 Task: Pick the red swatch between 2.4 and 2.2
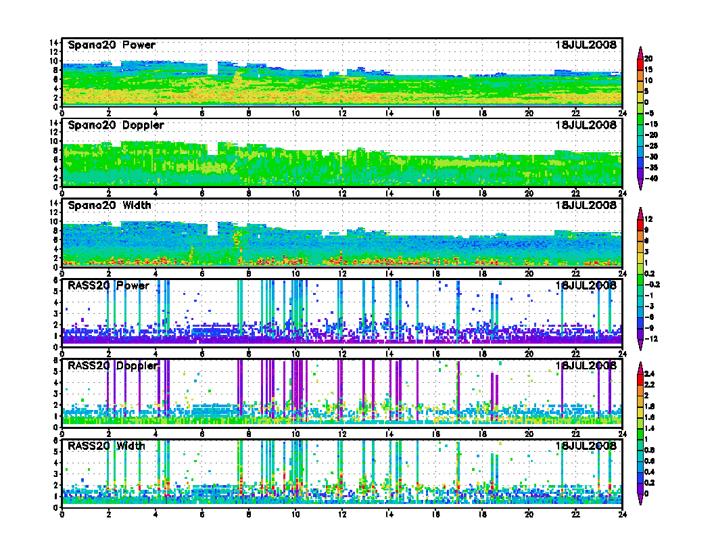pos(640,379)
